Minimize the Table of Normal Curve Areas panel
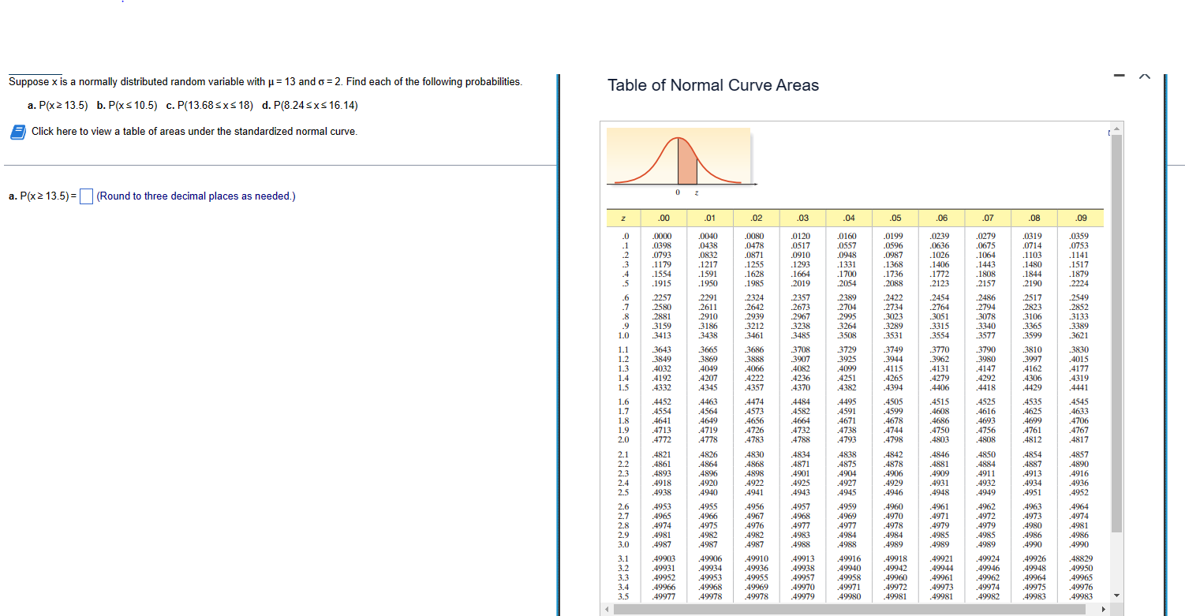Viewport: 1185px width, 616px height. point(1118,75)
